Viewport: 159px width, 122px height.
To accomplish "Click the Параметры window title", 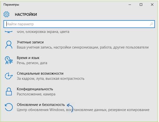I will (11, 5).
